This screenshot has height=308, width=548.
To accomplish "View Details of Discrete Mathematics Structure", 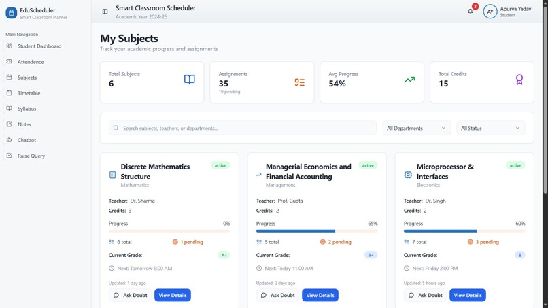I will 173,295.
